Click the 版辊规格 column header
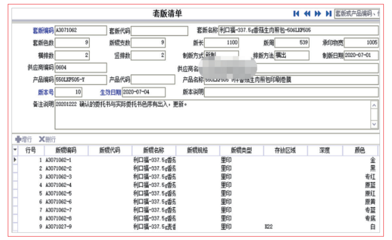 tap(197, 150)
